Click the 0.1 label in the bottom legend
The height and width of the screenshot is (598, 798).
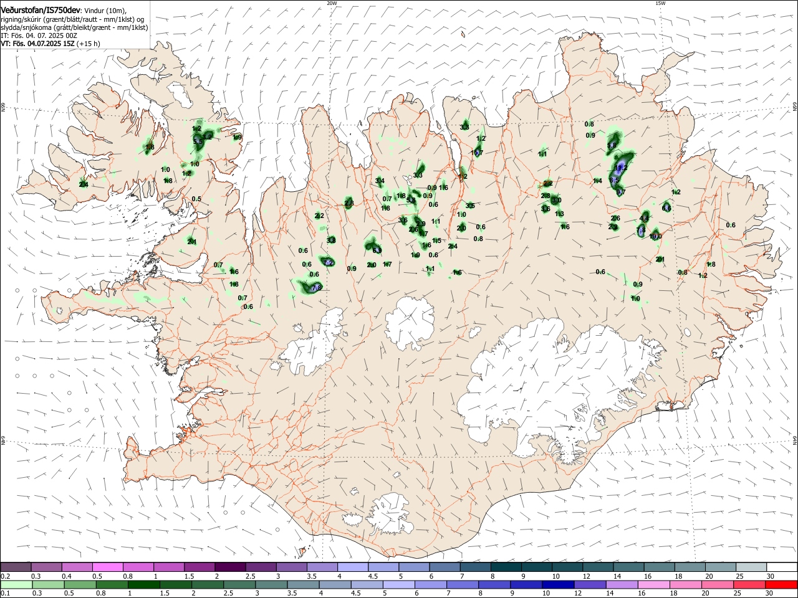click(6, 594)
